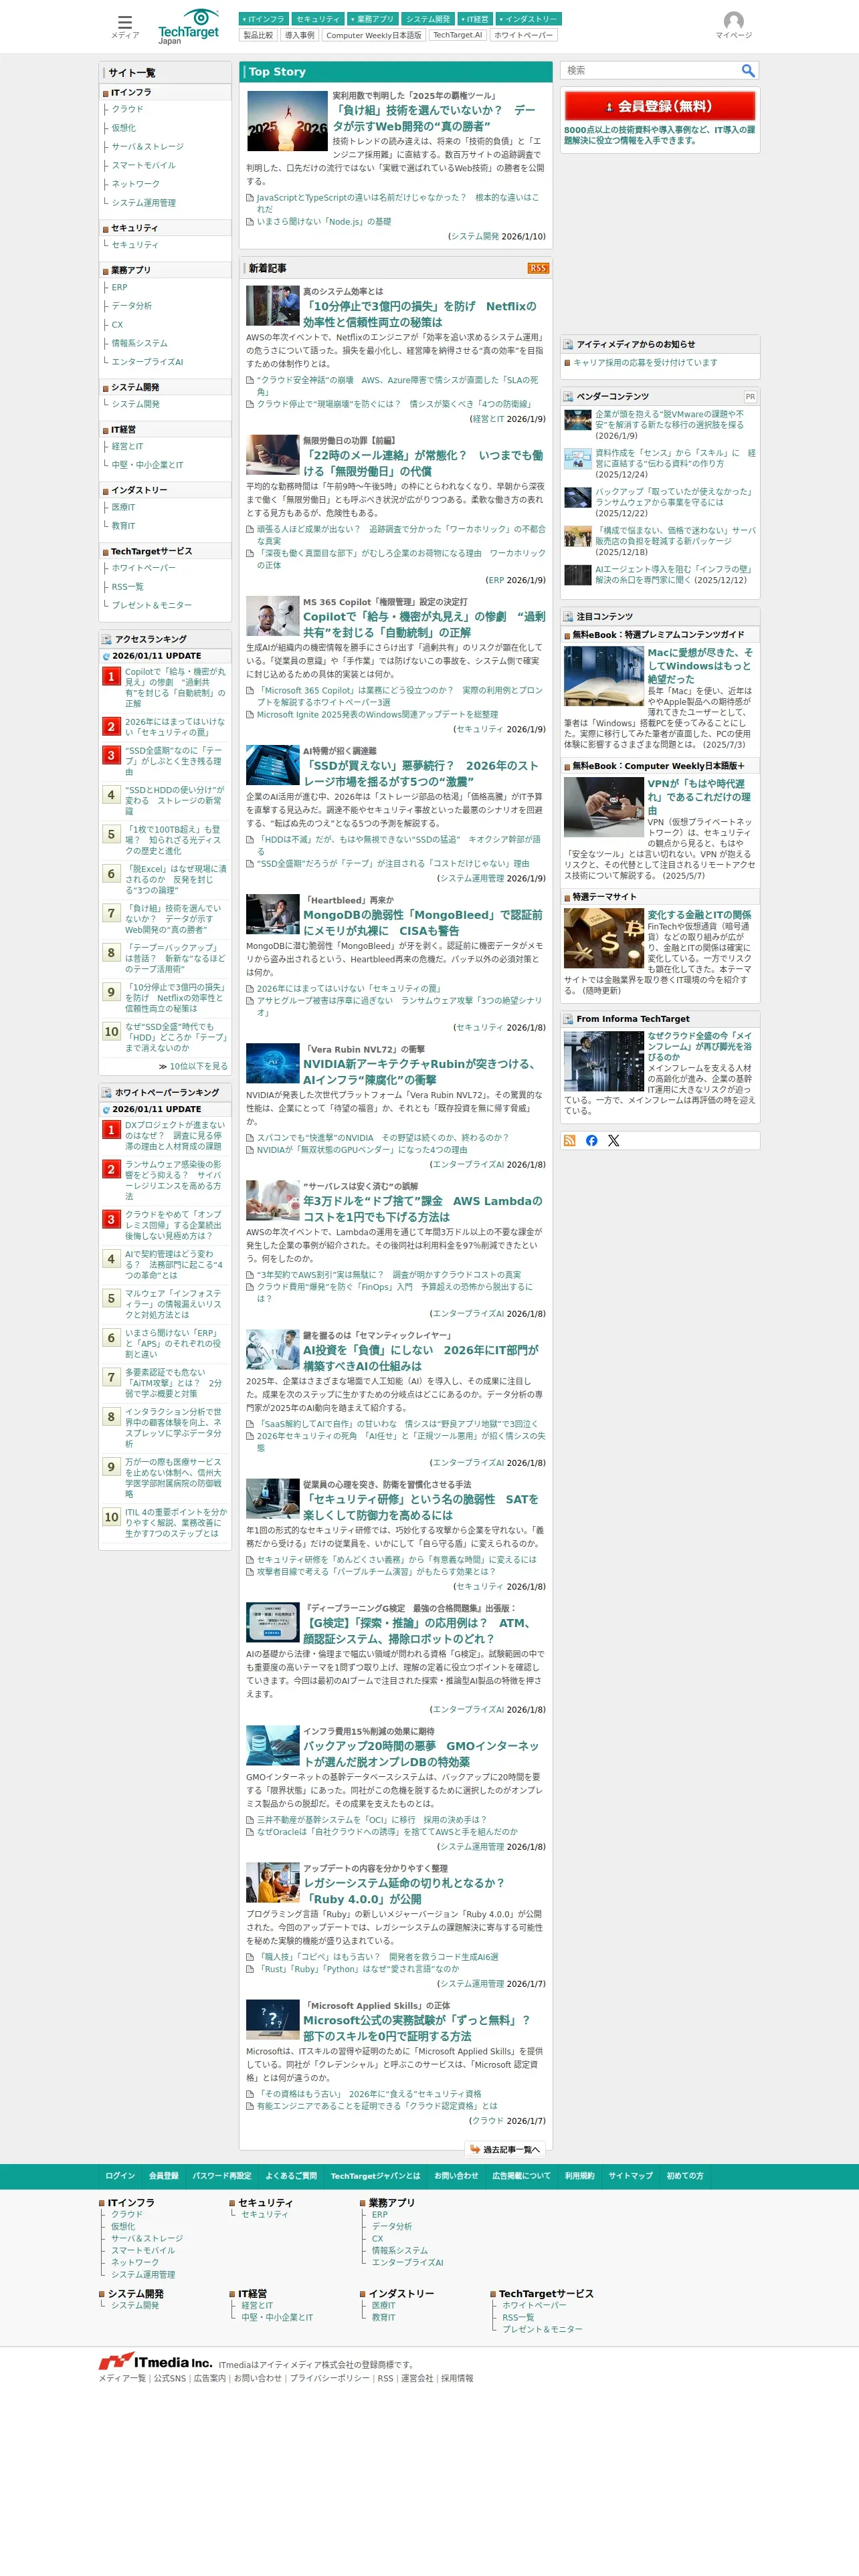This screenshot has height=2576, width=859.
Task: Open 医療IT in the sidebar
Action: click(x=123, y=507)
